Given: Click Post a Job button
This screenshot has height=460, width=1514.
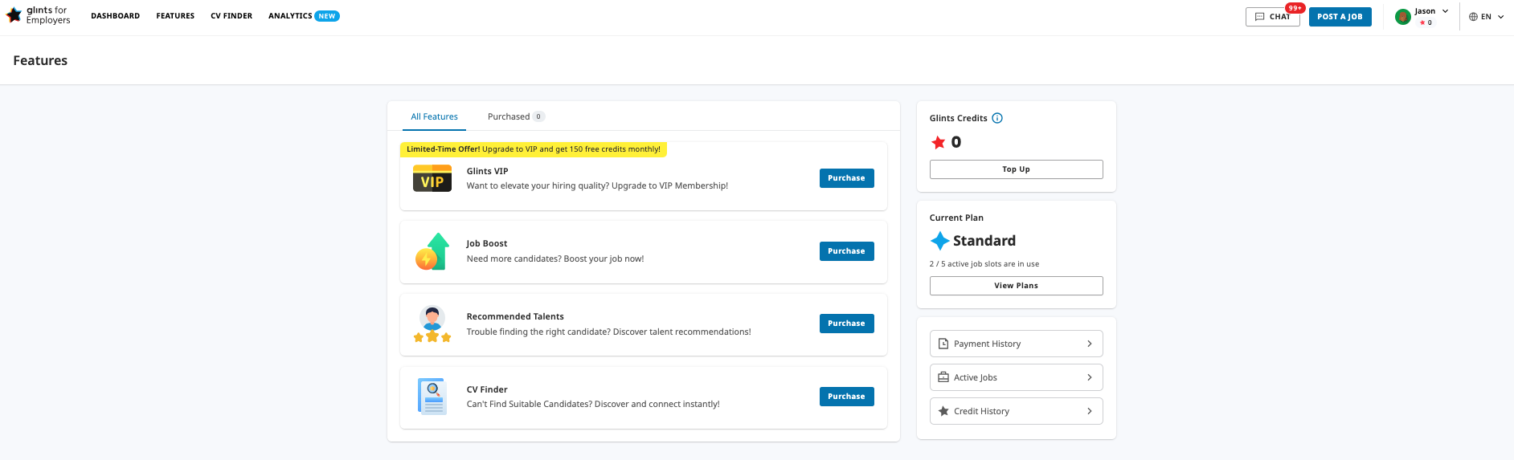Looking at the screenshot, I should pos(1340,17).
